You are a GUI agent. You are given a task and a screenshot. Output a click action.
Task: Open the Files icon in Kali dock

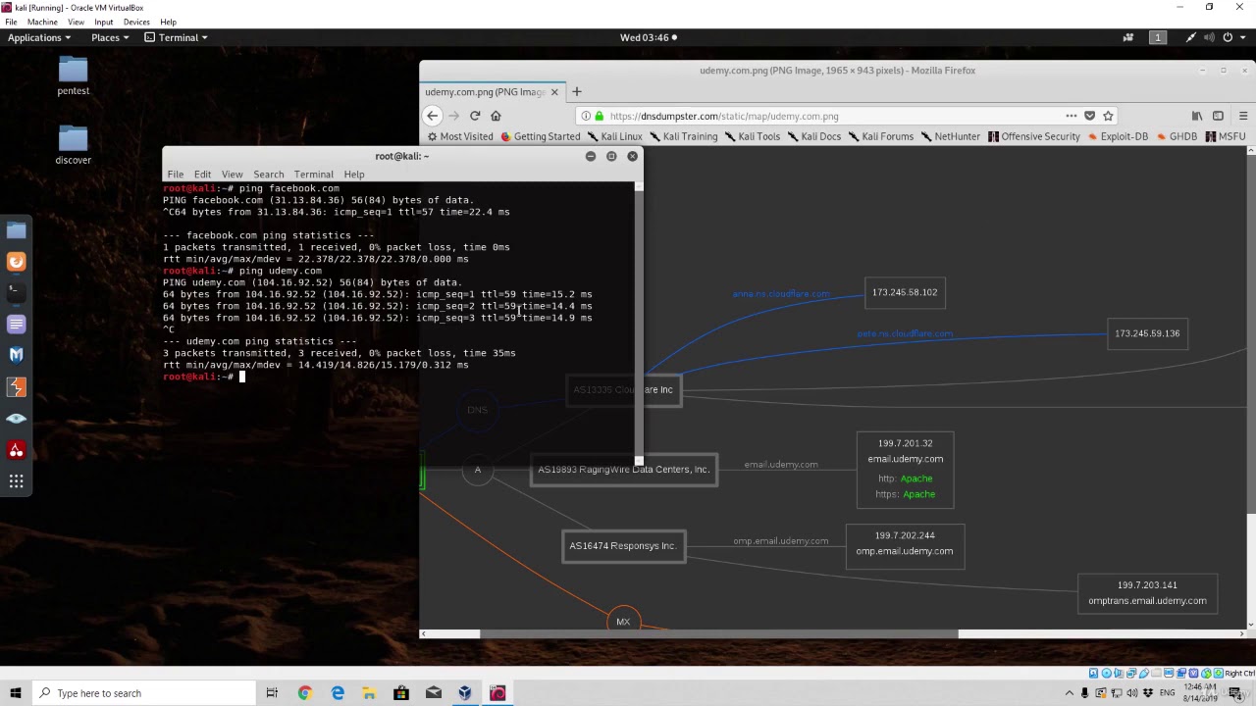click(x=16, y=229)
